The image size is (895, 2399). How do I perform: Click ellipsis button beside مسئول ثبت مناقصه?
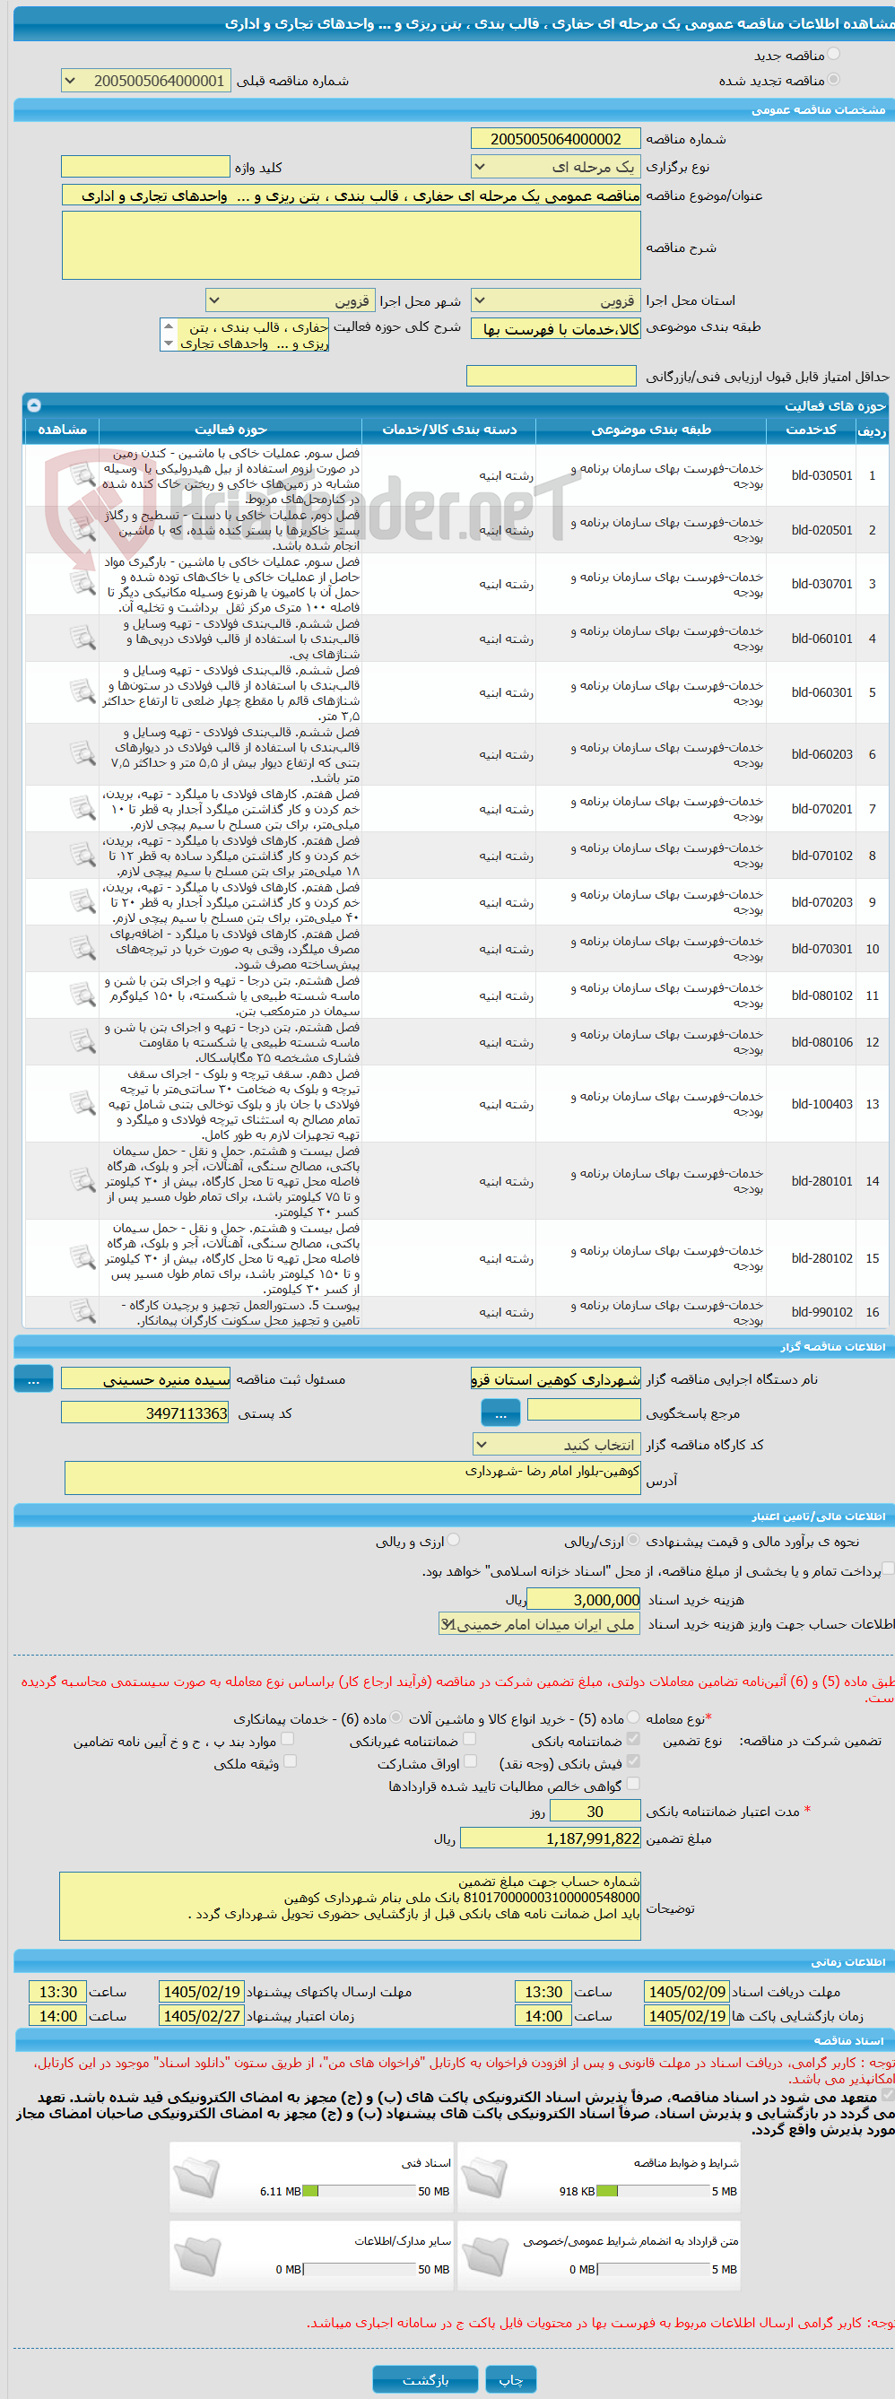click(x=33, y=1379)
